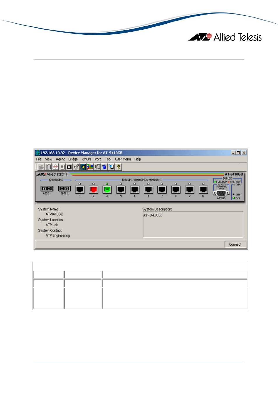
Task: Click the HALF DUP legend text
Action: point(235,182)
